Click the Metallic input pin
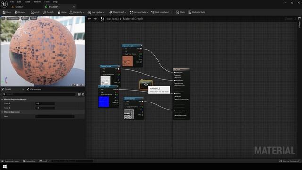This screenshot has width=302, height=170. [175, 75]
